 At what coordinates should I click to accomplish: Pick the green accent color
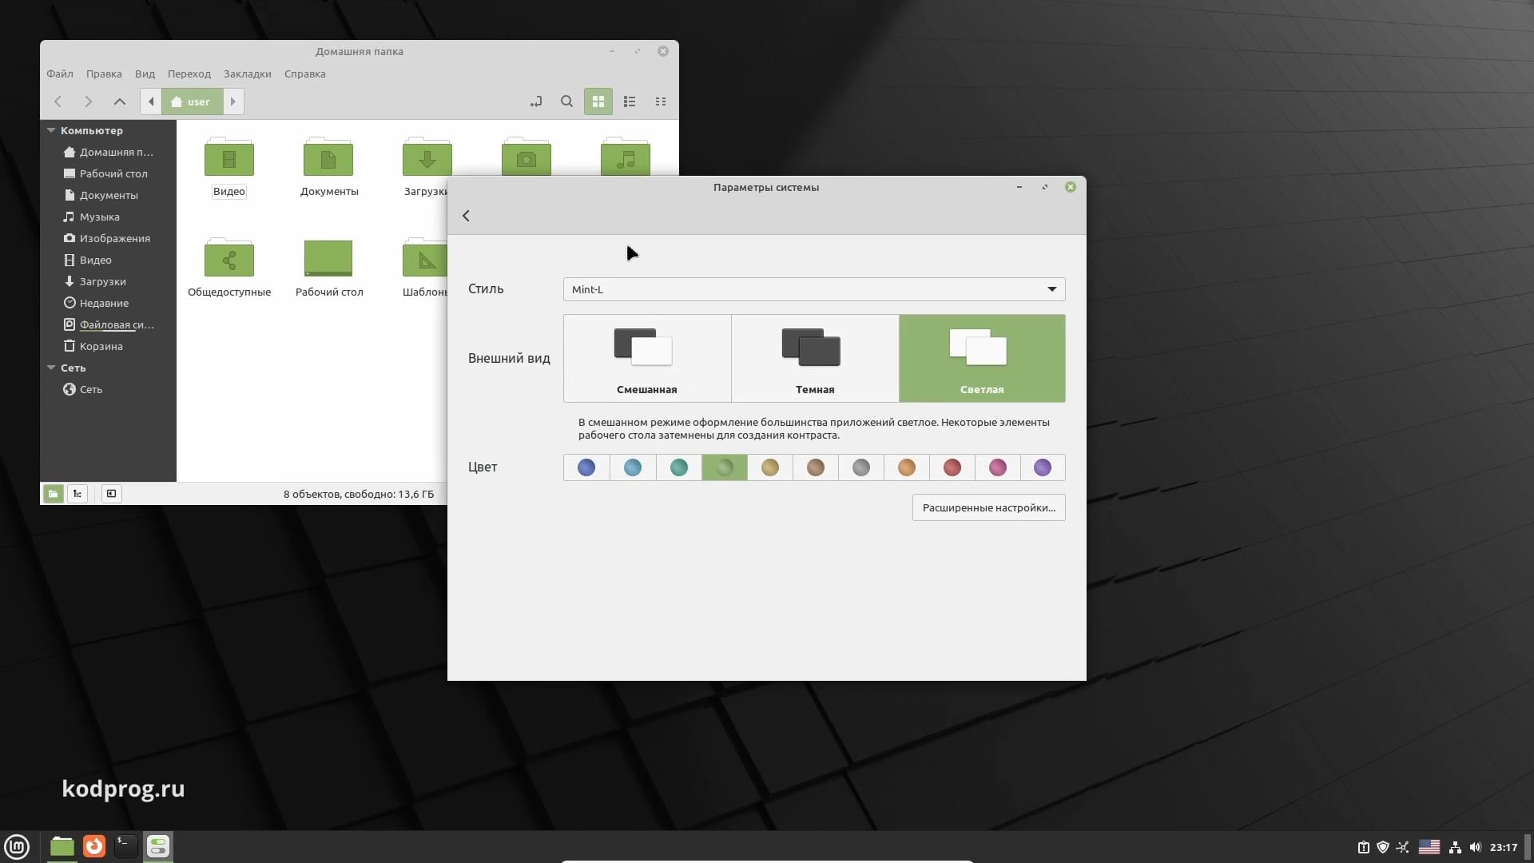point(725,467)
